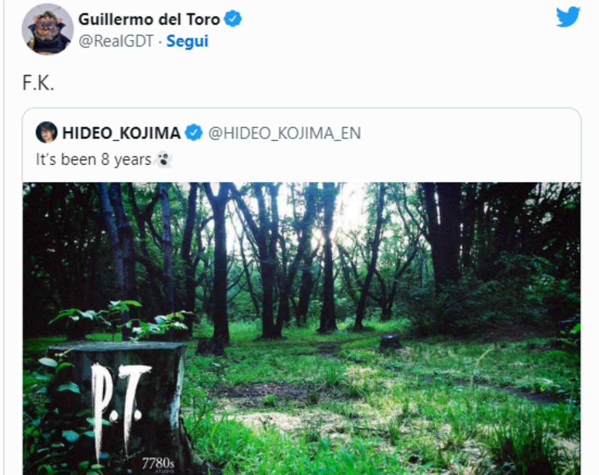The width and height of the screenshot is (599, 475).
Task: Click the Twitter bird logo
Action: point(568,16)
